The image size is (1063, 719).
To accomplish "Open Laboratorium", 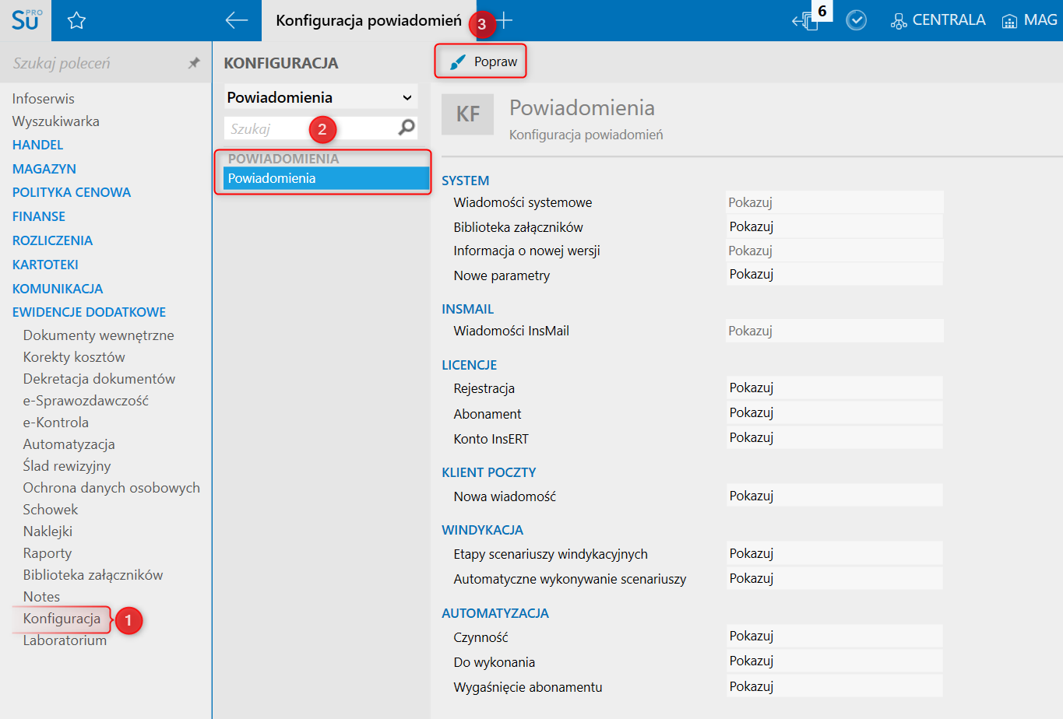I will point(65,640).
